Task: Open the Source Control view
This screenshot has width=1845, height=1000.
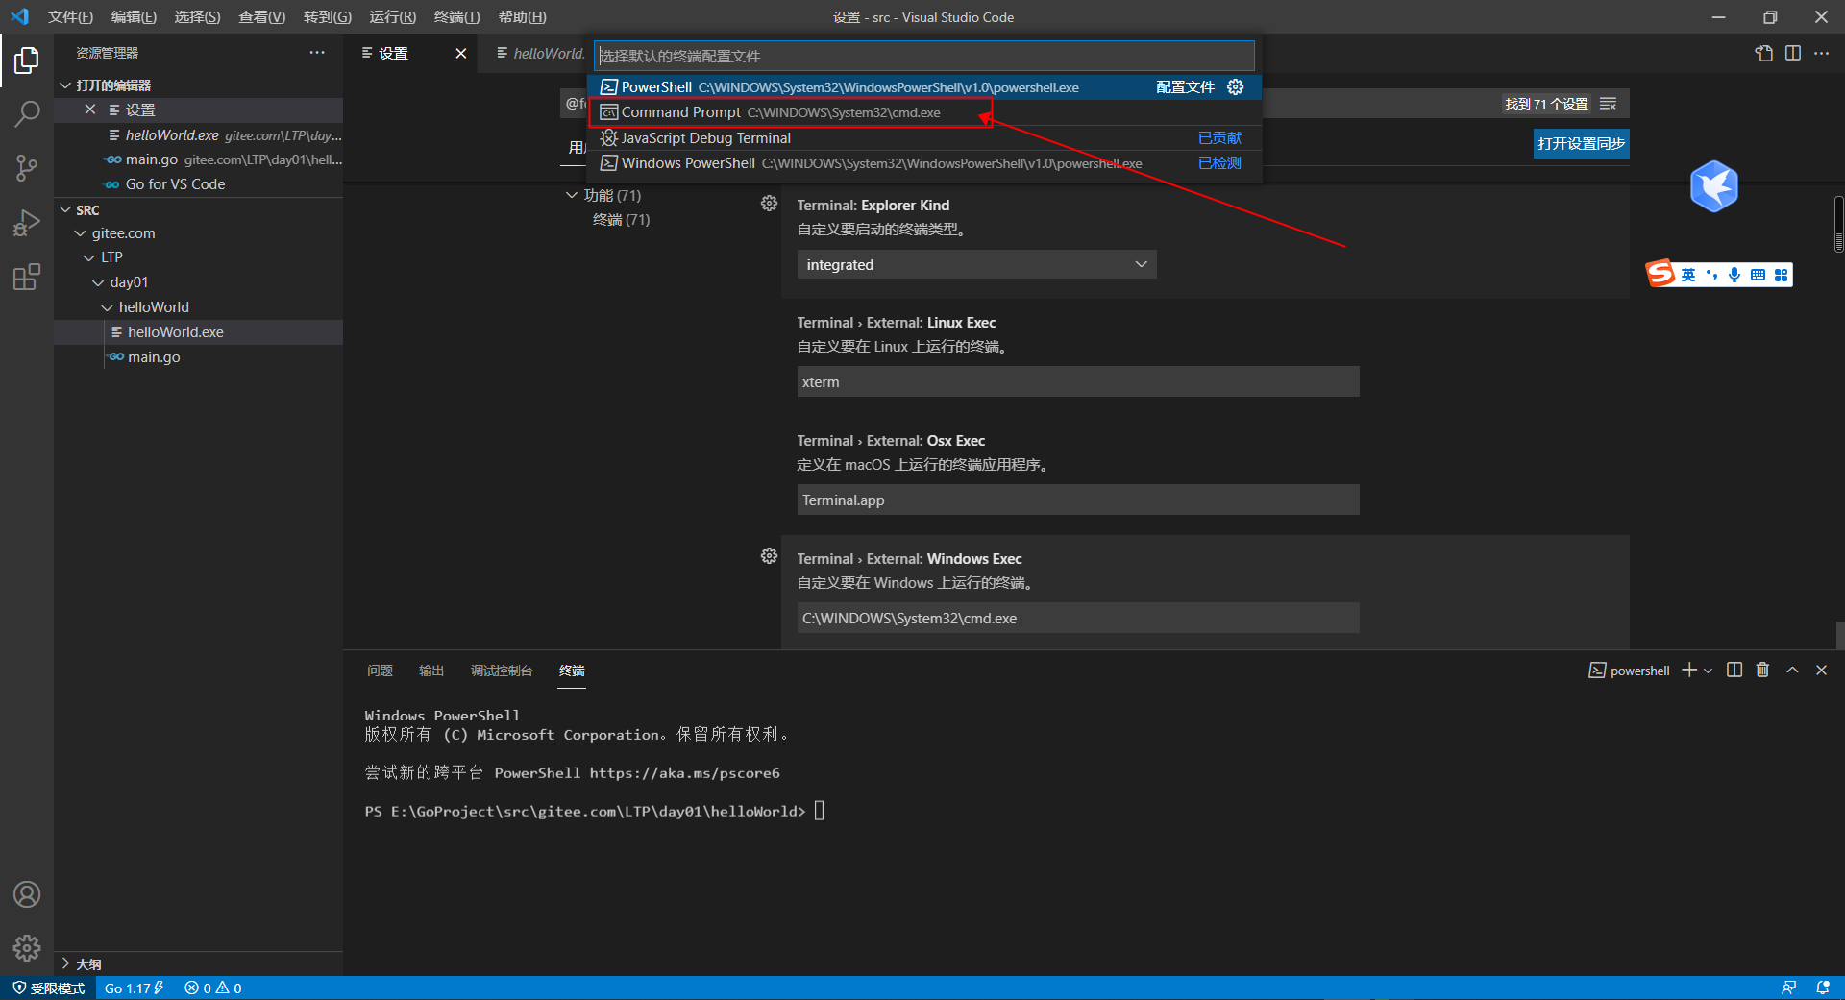Action: 27,168
